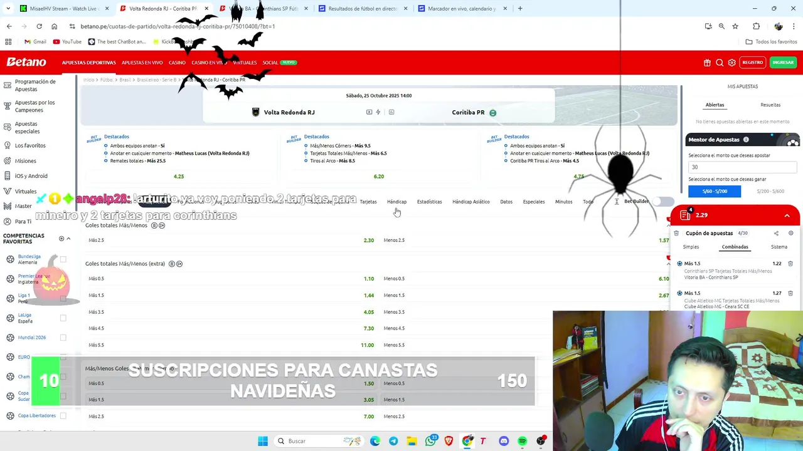Open the Hándicap Asiático market tab
803x451 pixels.
click(x=471, y=202)
